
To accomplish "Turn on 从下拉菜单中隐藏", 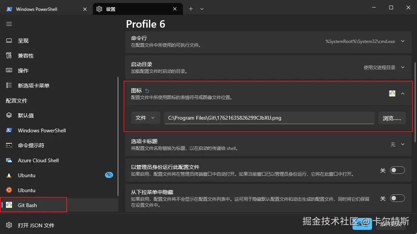I will (x=397, y=198).
